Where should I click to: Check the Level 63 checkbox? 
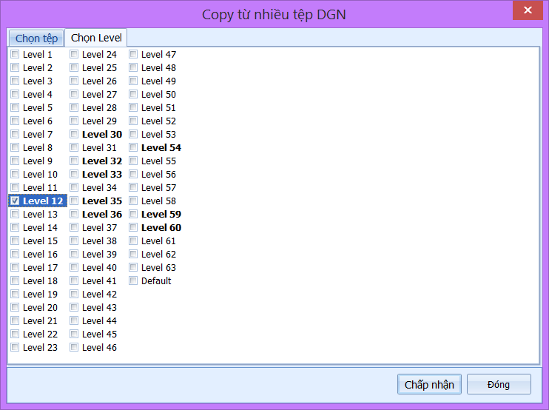tap(133, 267)
